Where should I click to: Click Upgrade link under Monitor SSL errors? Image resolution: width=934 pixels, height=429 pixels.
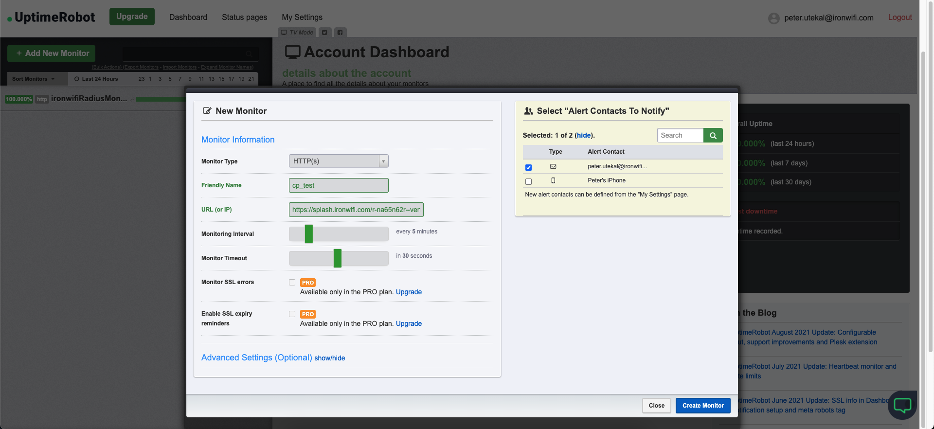(x=409, y=292)
